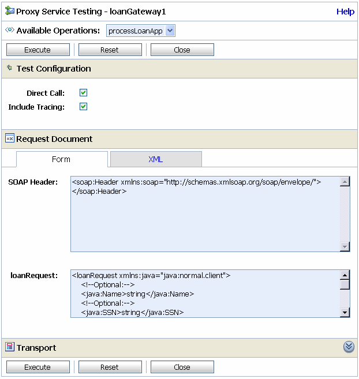Expand the Transport section with chevron
The height and width of the screenshot is (379, 359).
pos(349,347)
